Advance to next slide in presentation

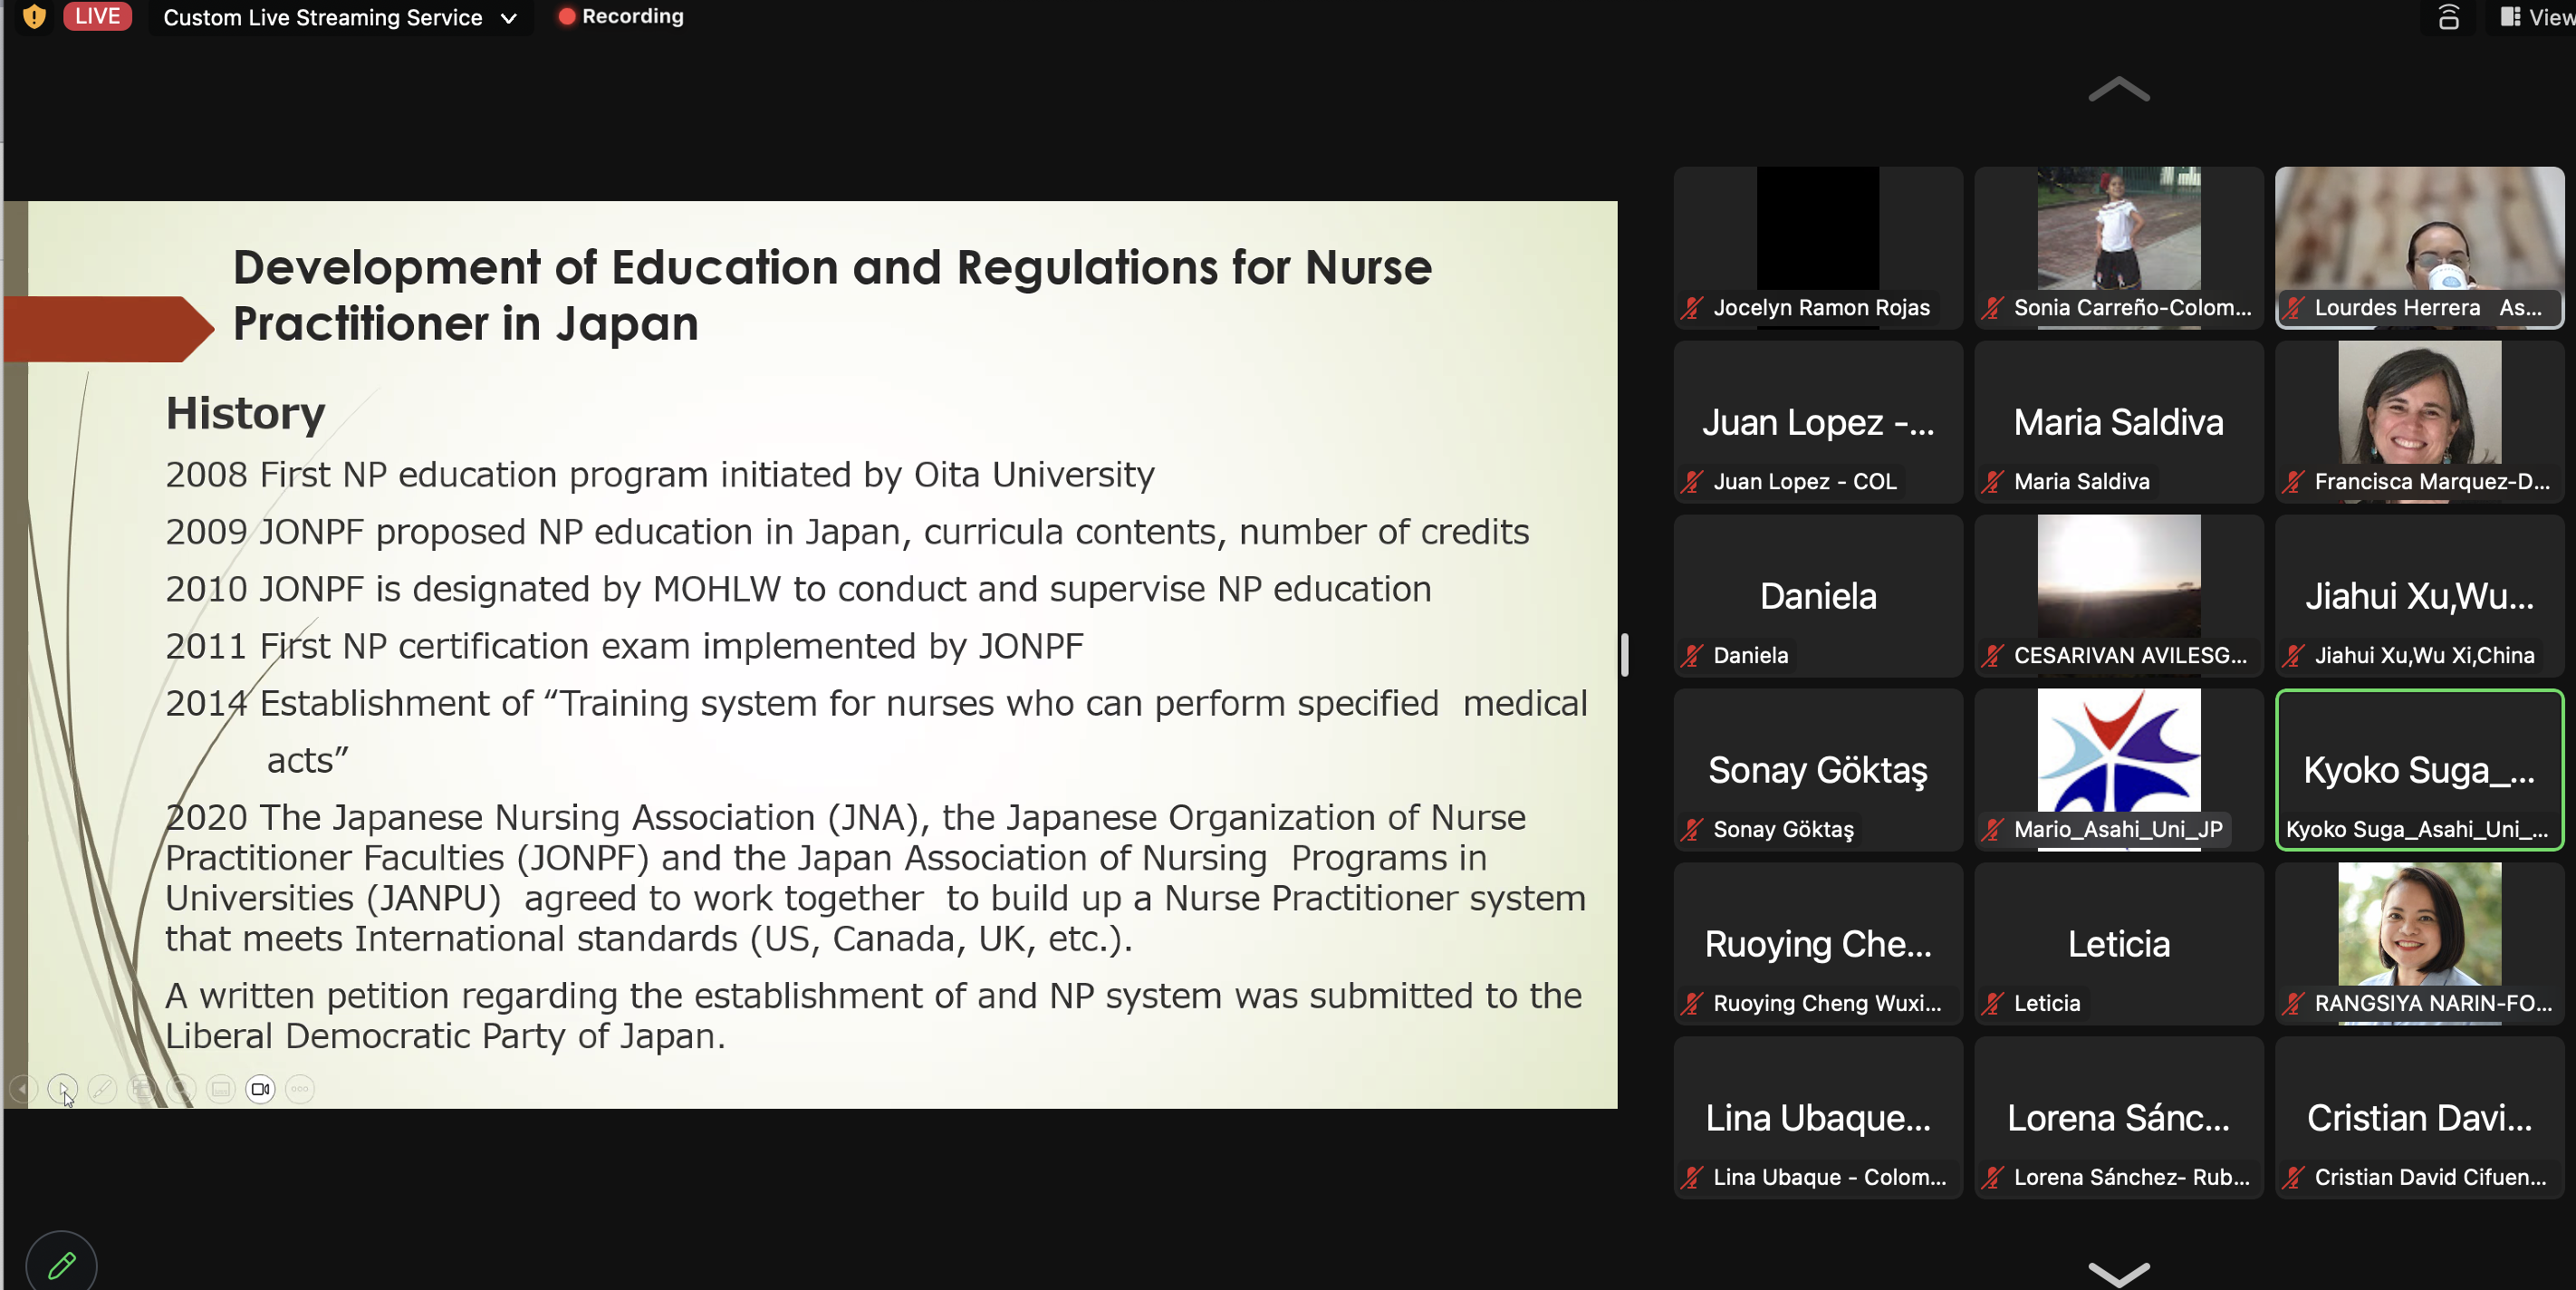click(x=62, y=1088)
